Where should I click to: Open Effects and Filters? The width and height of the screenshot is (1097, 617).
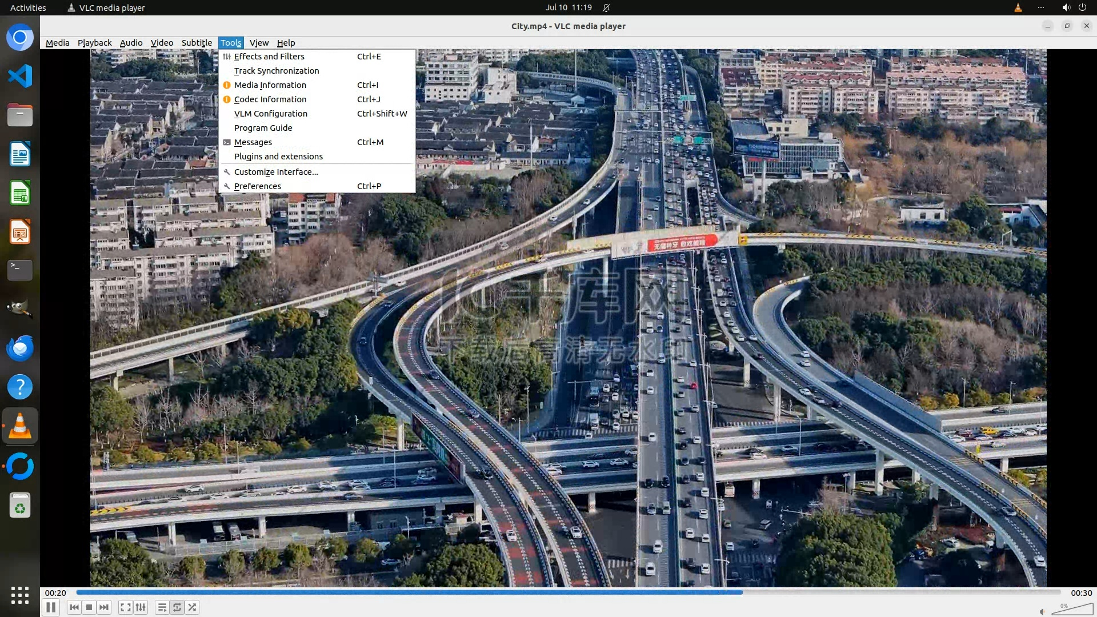click(269, 57)
